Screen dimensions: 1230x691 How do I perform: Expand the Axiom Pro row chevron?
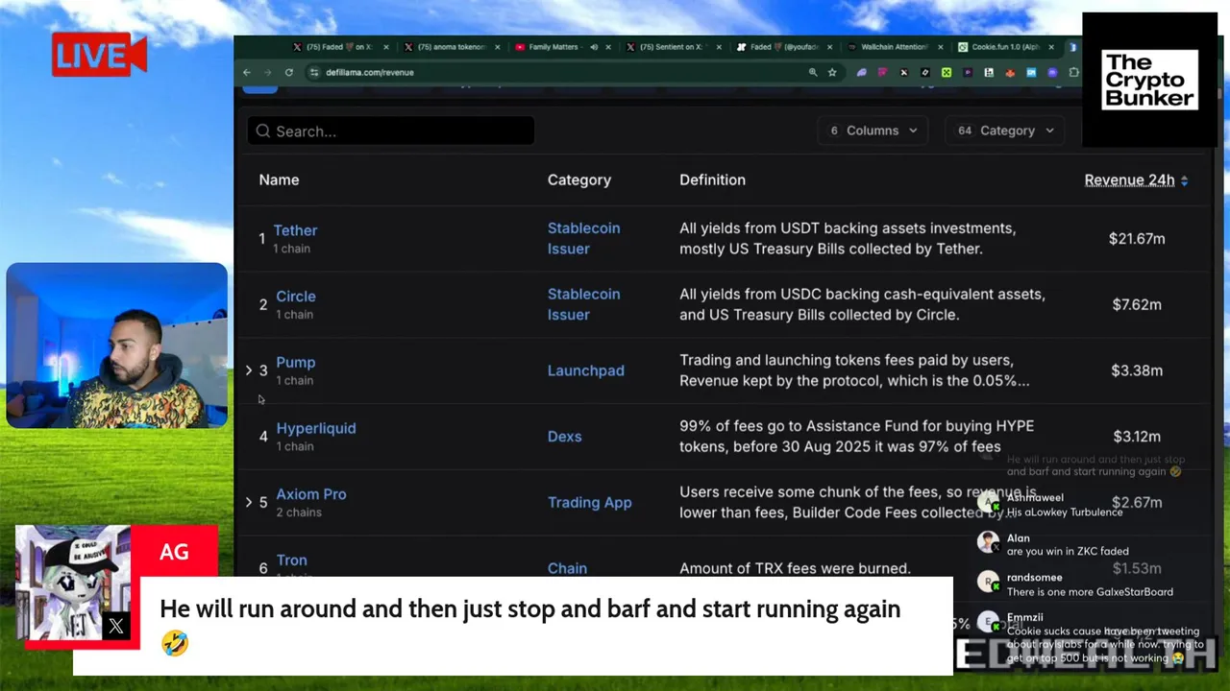[249, 502]
